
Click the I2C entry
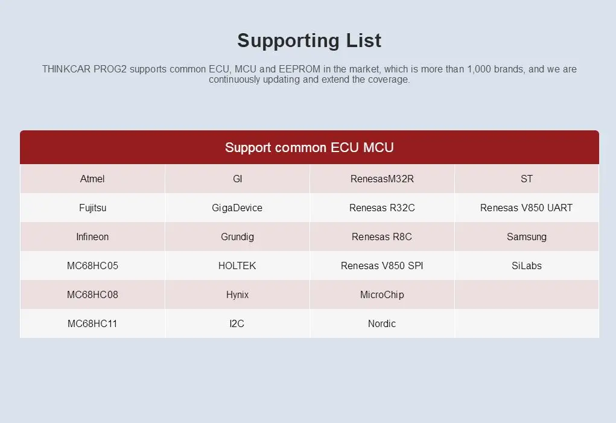coord(237,323)
